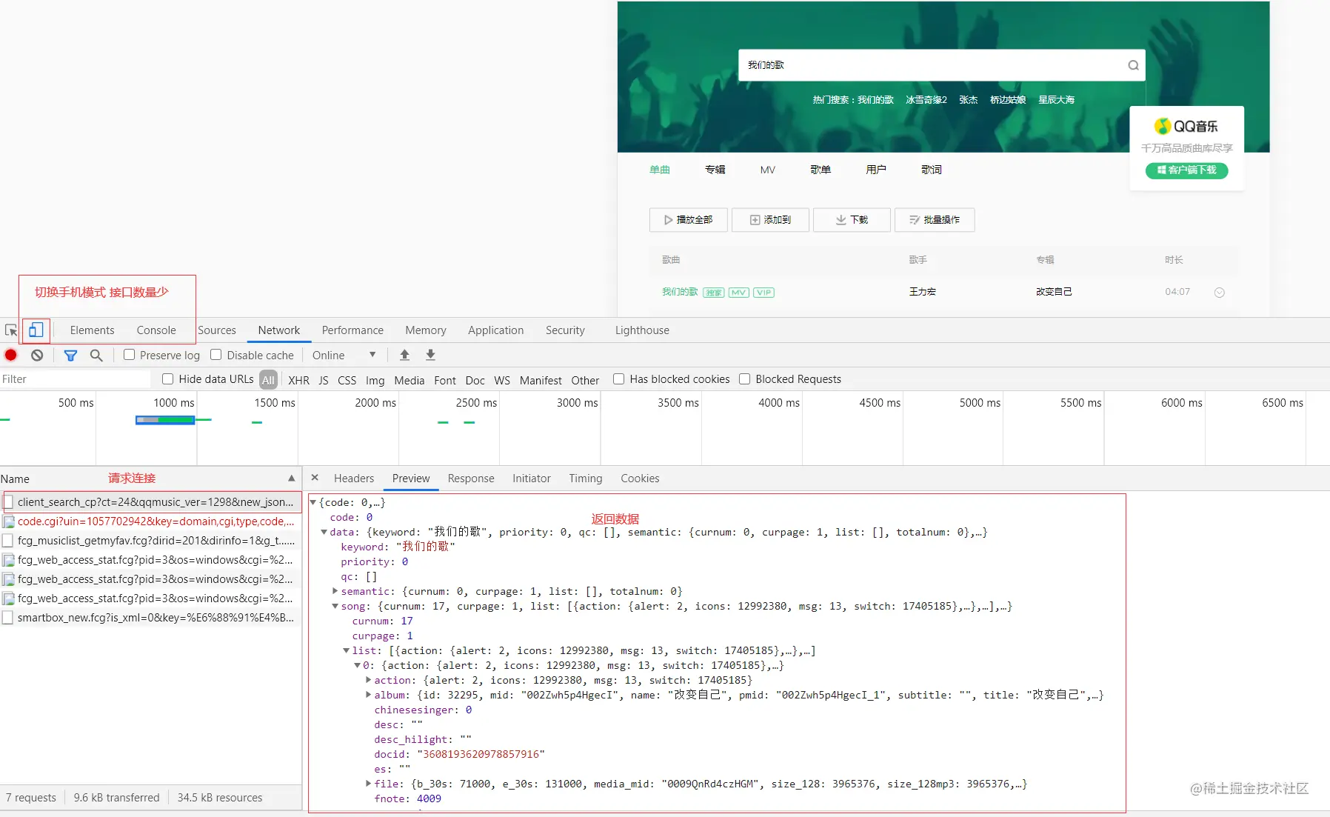Enable Disable cache checkbox
The image size is (1330, 817).
216,355
